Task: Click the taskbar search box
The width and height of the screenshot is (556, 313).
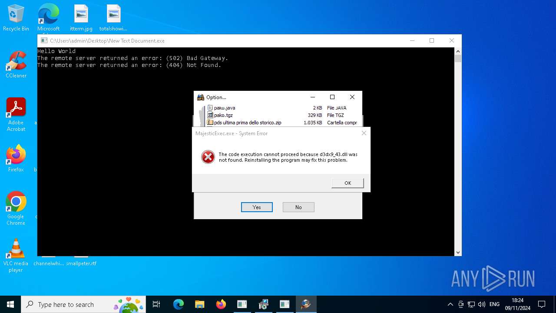Action: coord(84,304)
